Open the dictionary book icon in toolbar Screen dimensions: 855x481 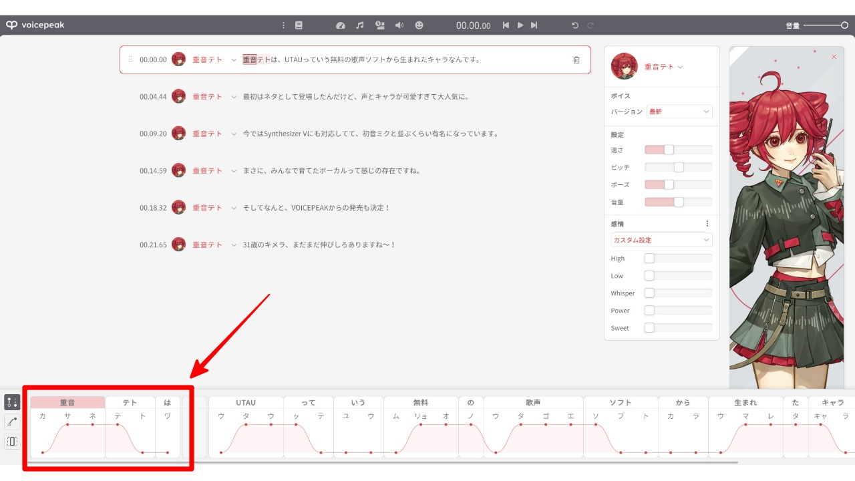point(299,25)
